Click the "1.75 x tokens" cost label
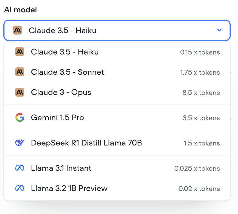 [x=200, y=72]
